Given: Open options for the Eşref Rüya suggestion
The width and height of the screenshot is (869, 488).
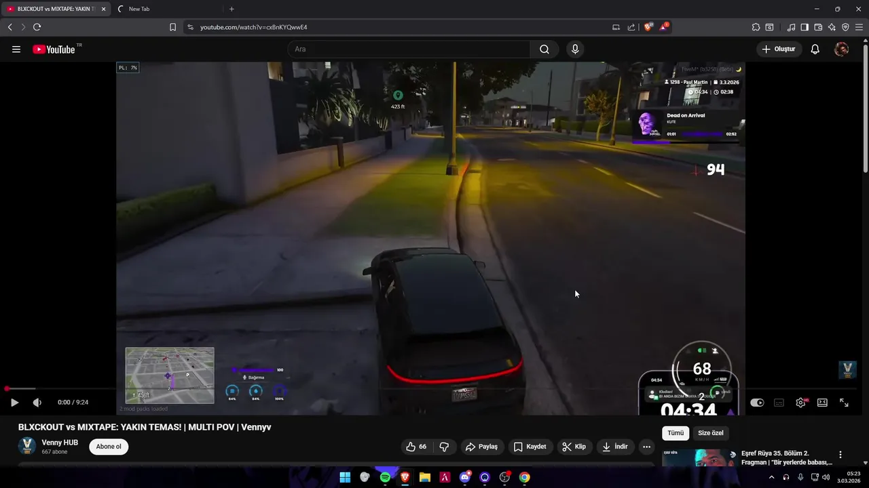Looking at the screenshot, I should (x=840, y=455).
